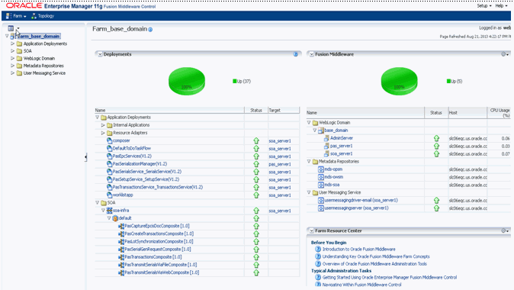514x290 pixels.
Task: Open the mds-soa repository link
Action: [x=332, y=185]
